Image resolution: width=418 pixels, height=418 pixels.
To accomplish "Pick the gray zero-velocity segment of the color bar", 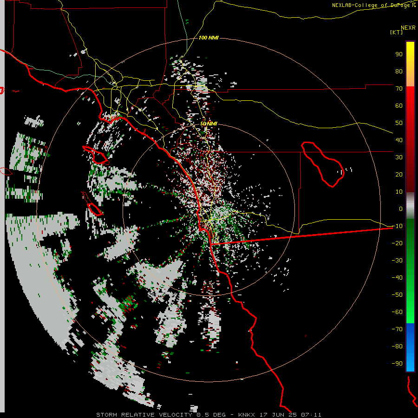I will point(410,206).
